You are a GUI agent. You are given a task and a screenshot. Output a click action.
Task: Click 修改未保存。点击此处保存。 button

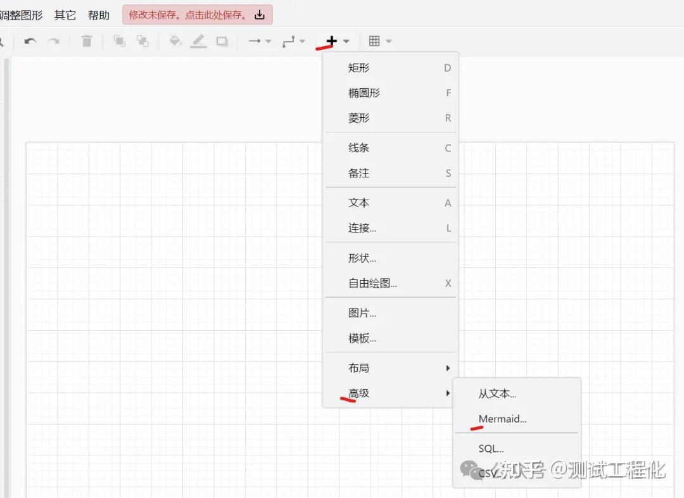(x=198, y=15)
